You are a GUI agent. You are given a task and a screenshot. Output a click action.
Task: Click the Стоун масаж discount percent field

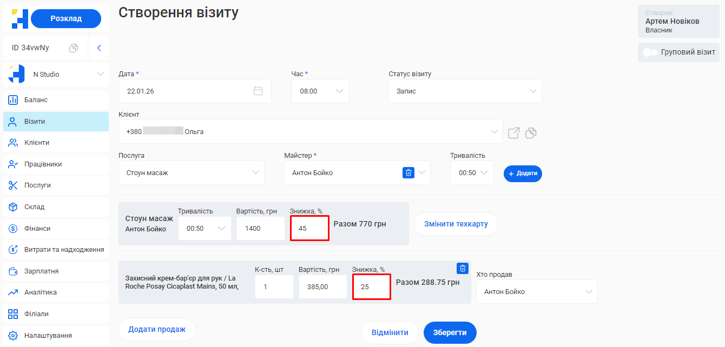(309, 228)
